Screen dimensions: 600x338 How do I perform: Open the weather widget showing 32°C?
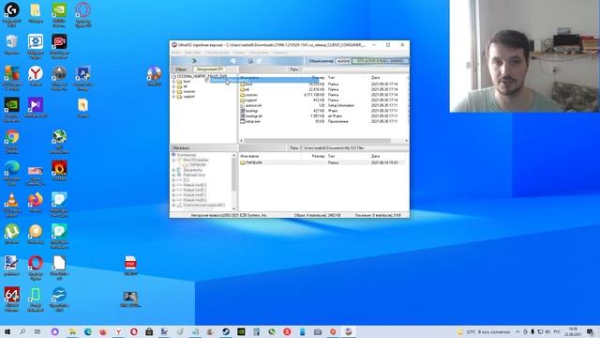[x=484, y=331]
